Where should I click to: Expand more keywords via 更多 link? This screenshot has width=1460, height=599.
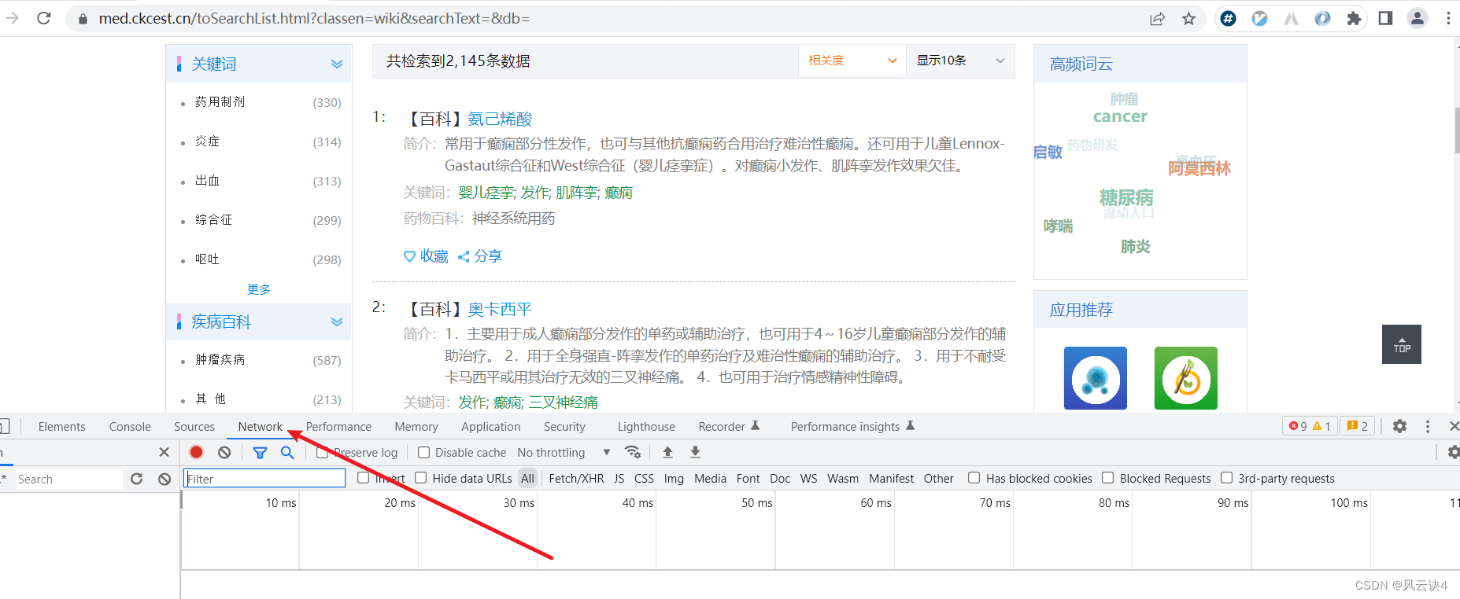[258, 289]
